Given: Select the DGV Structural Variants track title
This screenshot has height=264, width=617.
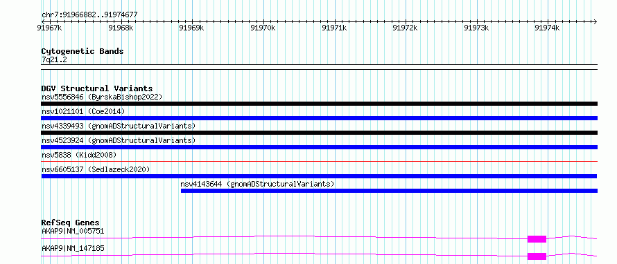Looking at the screenshot, I should 97,88.
